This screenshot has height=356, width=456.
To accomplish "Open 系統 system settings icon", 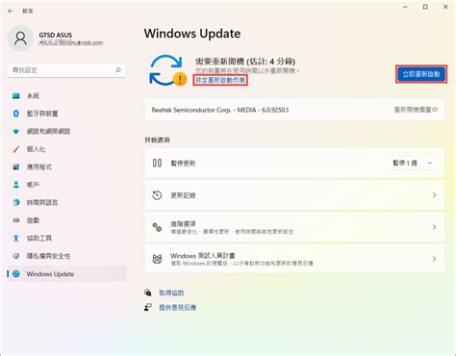I will 16,95.
